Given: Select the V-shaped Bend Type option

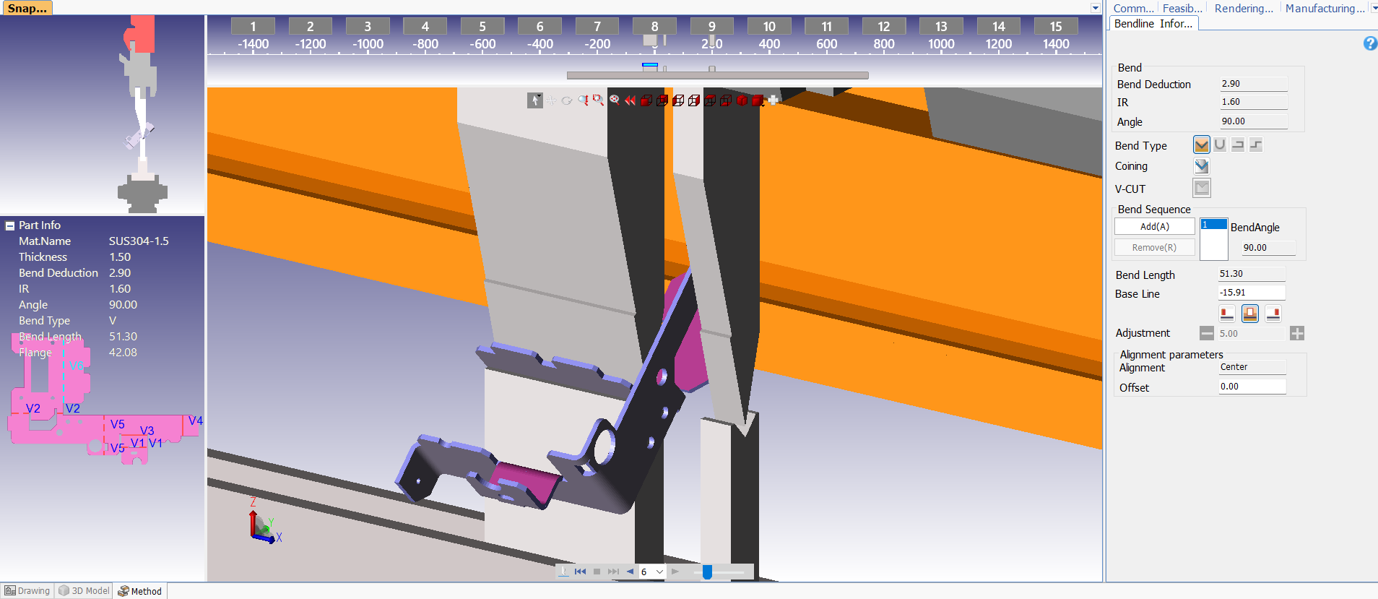Looking at the screenshot, I should tap(1201, 145).
